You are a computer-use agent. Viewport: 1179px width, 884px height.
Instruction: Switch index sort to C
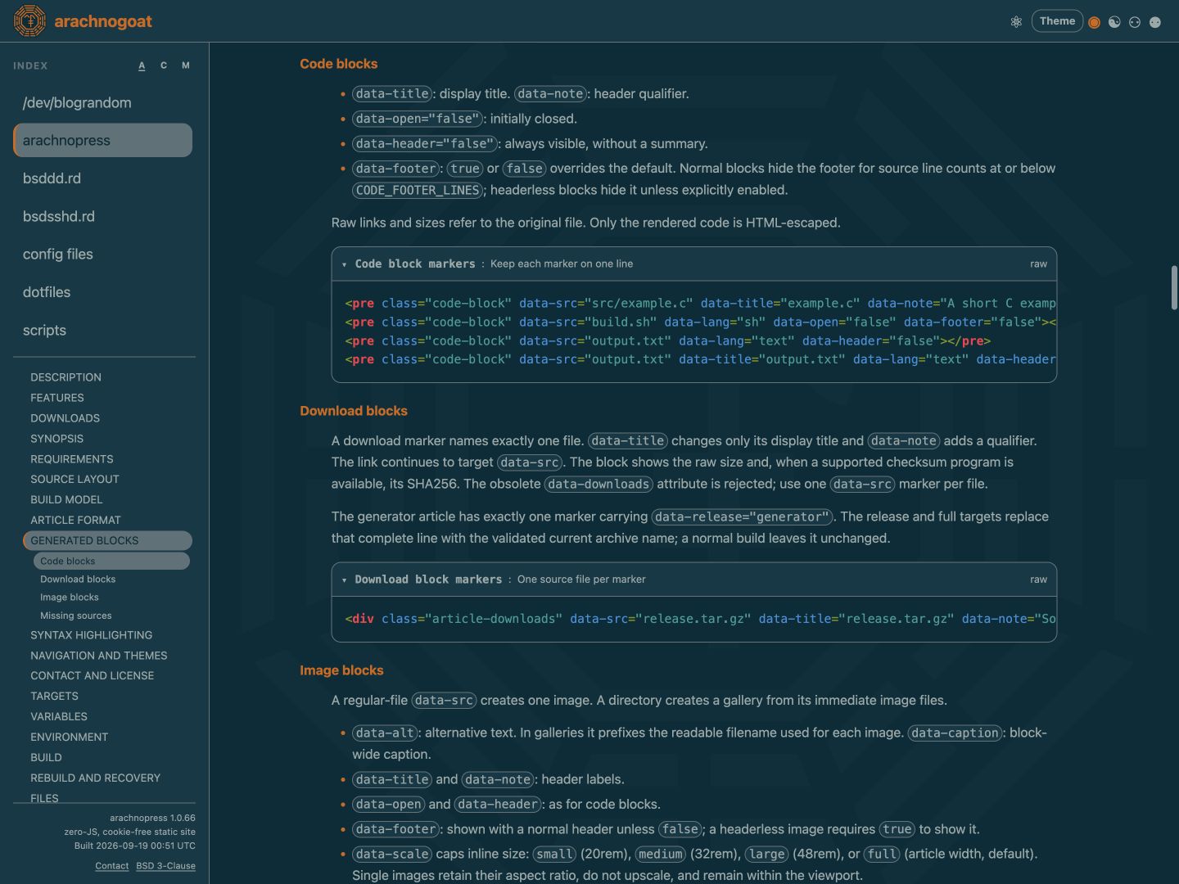(x=164, y=65)
